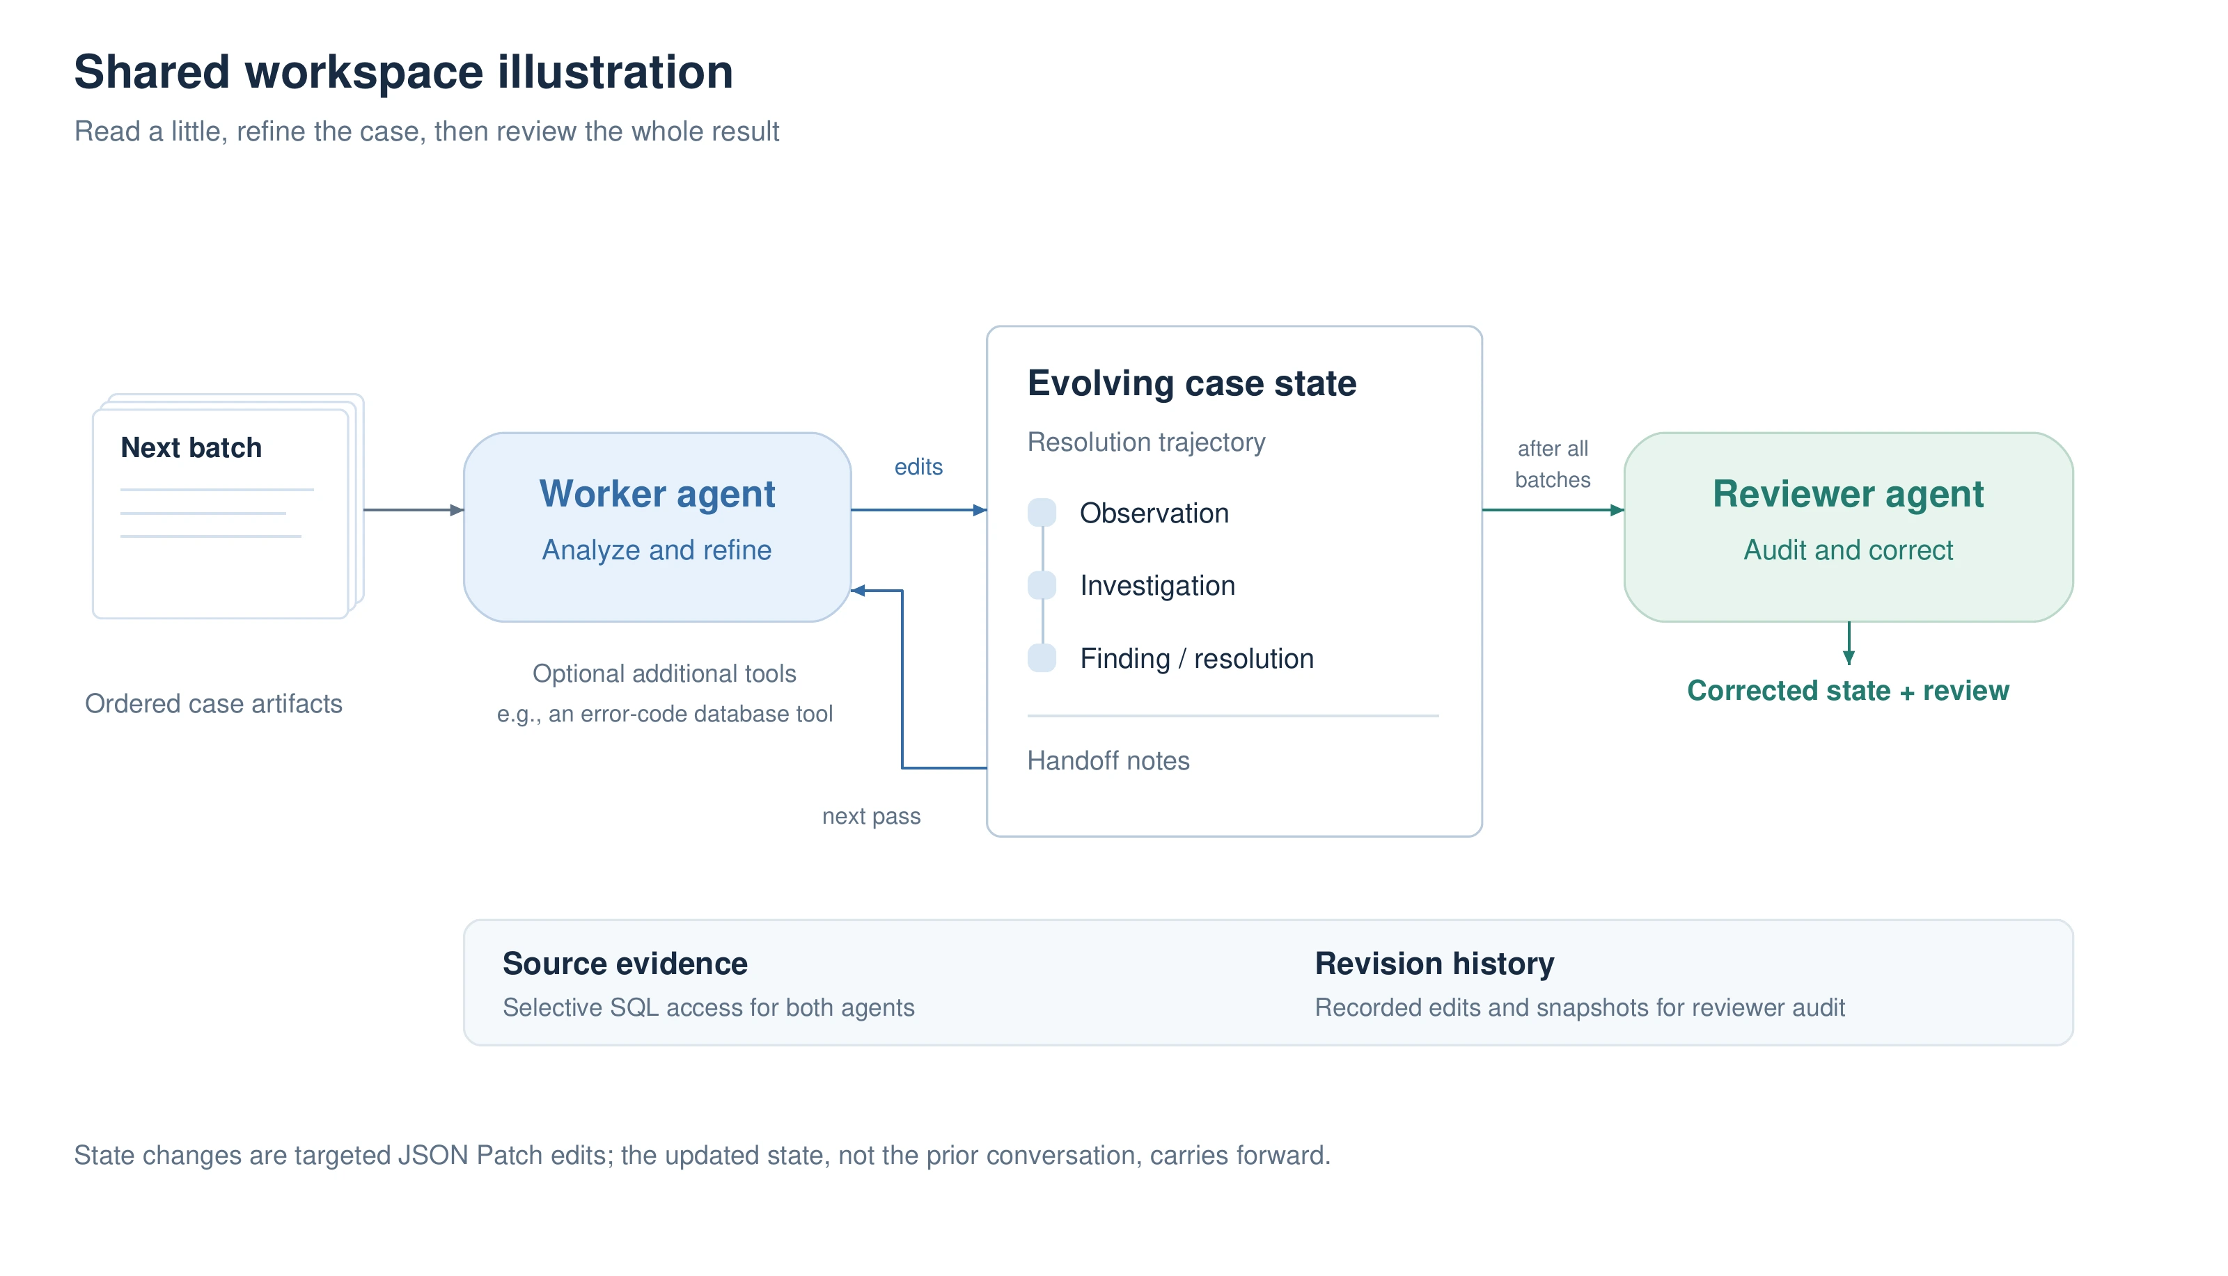Click 'Recorded edits and snapshots for reviewer audit'
2228x1276 pixels.
(1580, 1008)
